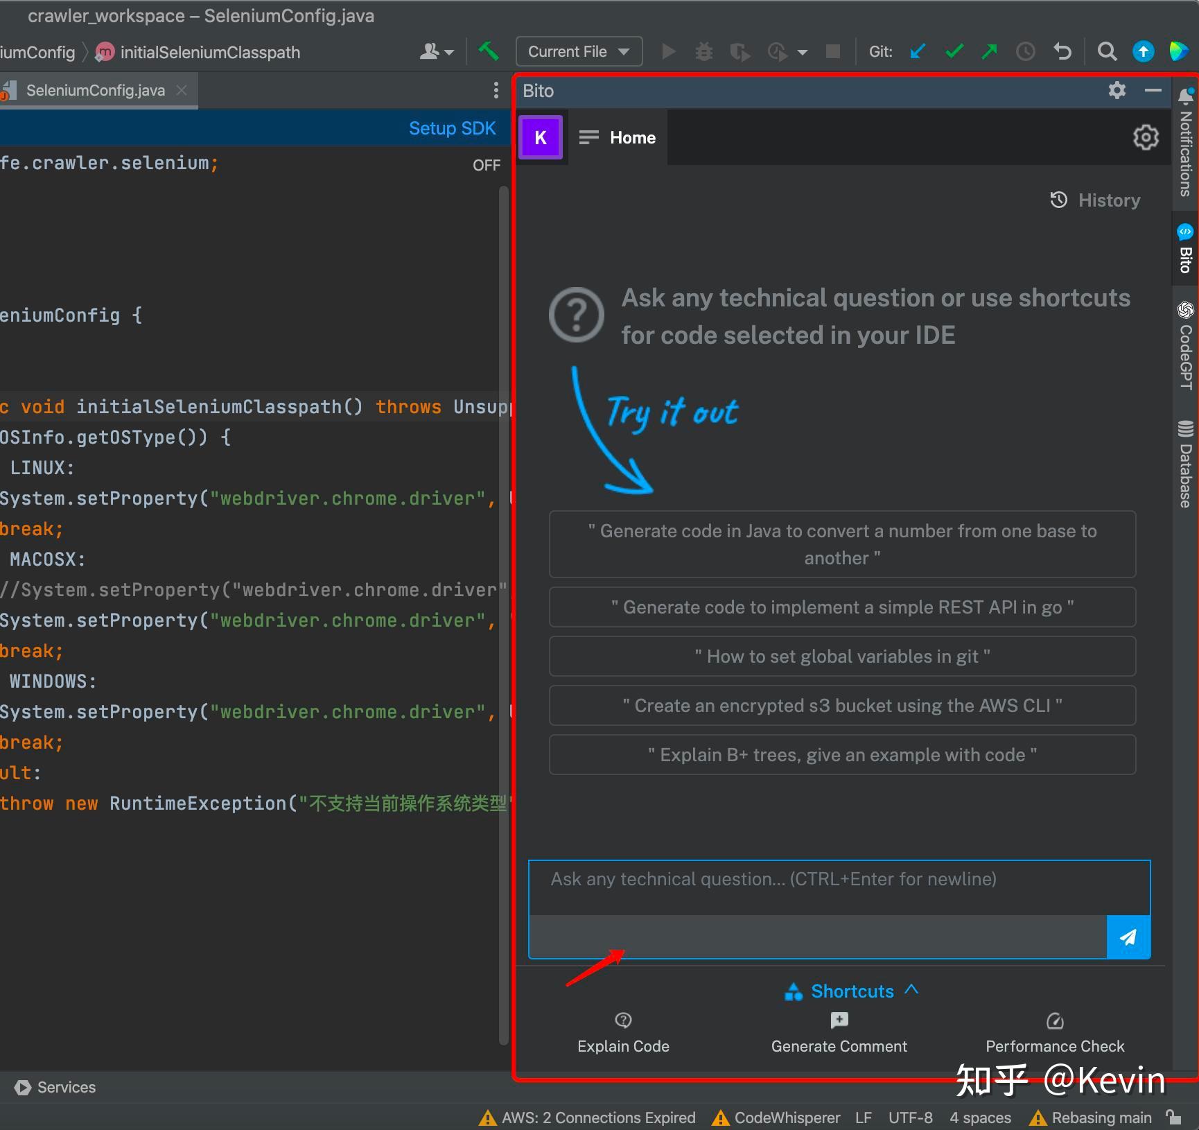Open the Current File run configuration dropdown
The image size is (1199, 1130).
point(579,51)
